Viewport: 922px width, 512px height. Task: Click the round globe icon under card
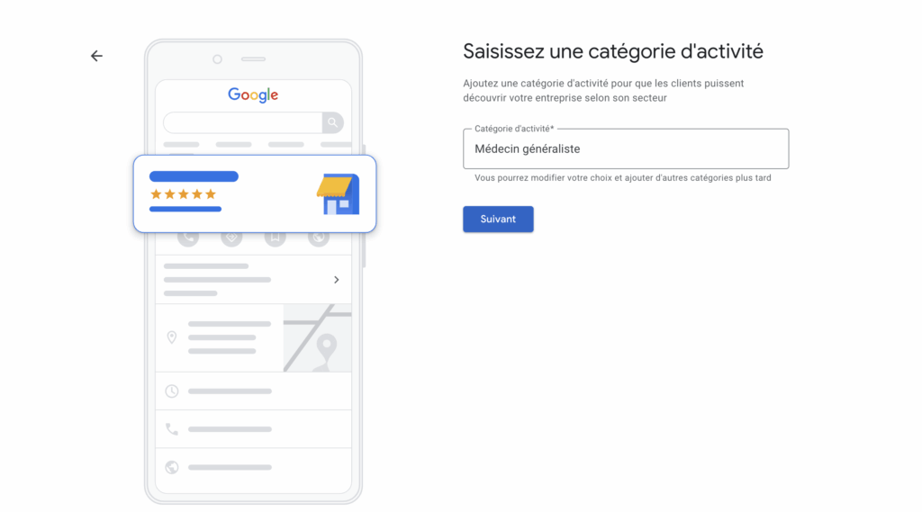click(319, 237)
